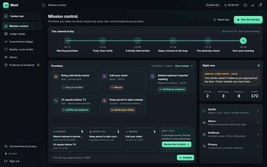Select A timely intervention timeline marker
This screenshot has height=167, width=267.
[x=138, y=40]
